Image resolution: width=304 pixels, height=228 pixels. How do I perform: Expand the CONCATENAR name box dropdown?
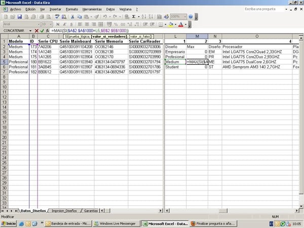pyautogui.click(x=30, y=31)
